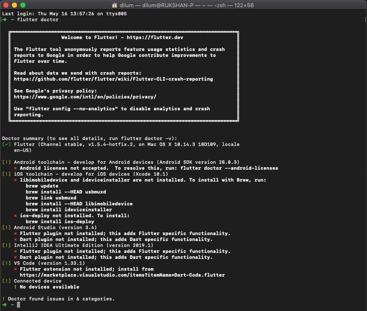Image resolution: width=367 pixels, height=311 pixels.
Task: Click the red X beside ios-deploy not installed
Action: (15, 216)
